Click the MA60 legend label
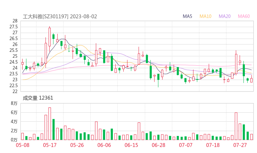Viewport: 257px width, 153px height. pyautogui.click(x=244, y=16)
